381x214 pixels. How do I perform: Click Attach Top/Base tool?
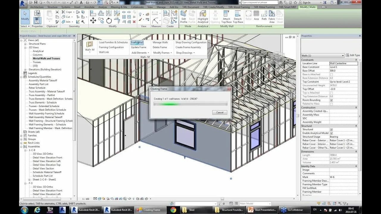tap(227, 17)
